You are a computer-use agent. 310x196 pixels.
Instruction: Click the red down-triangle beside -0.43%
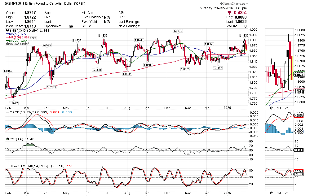[x=229, y=13]
